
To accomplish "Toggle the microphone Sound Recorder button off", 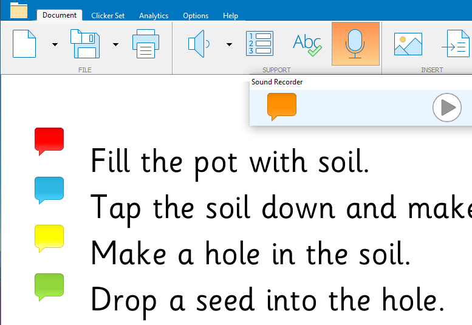I will click(355, 44).
